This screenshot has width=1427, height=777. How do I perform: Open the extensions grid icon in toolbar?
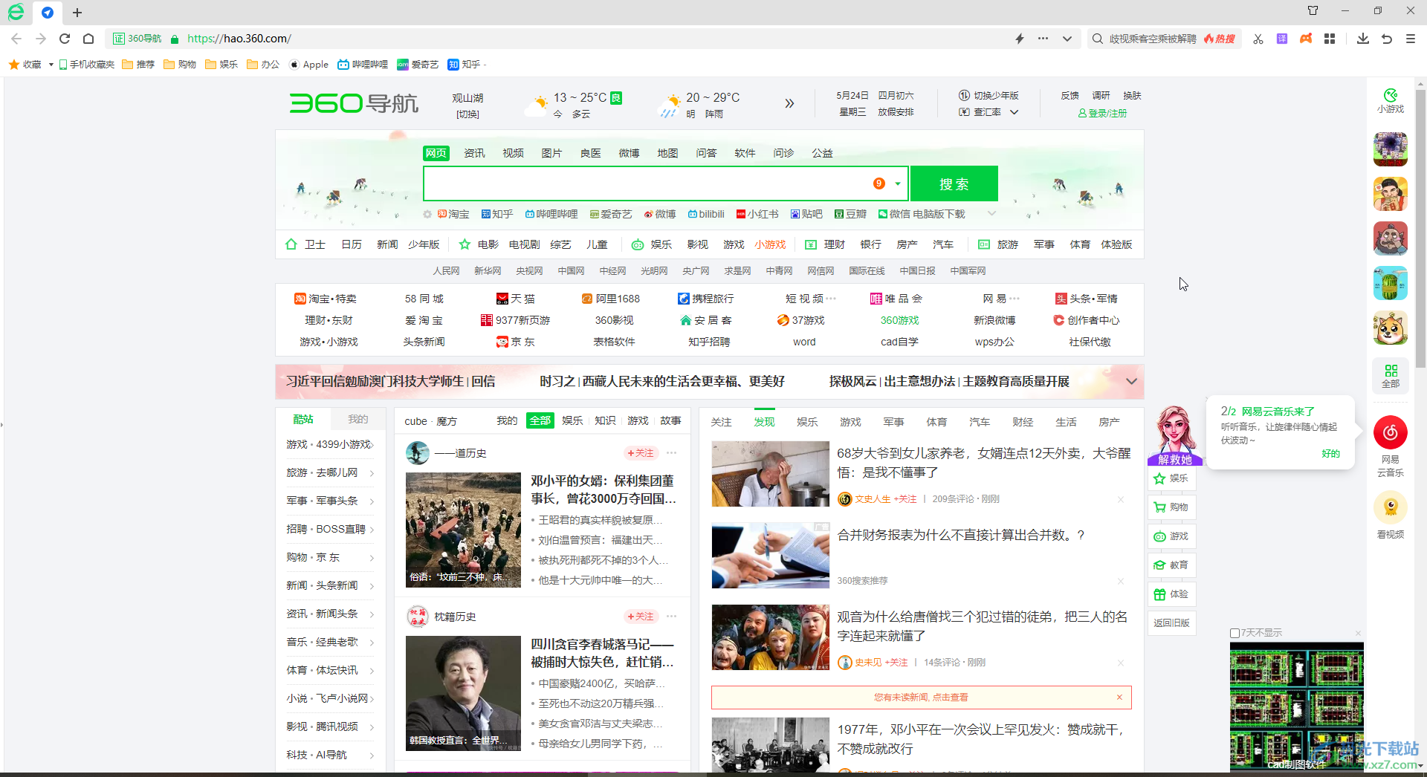pyautogui.click(x=1330, y=39)
